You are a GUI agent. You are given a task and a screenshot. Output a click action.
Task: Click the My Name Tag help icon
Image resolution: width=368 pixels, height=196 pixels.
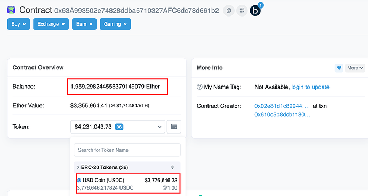click(199, 87)
